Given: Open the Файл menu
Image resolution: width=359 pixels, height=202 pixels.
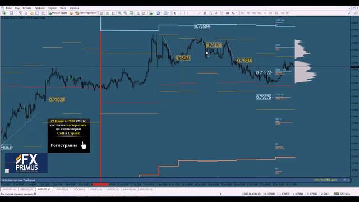Looking at the screenshot, I should (x=9, y=8).
